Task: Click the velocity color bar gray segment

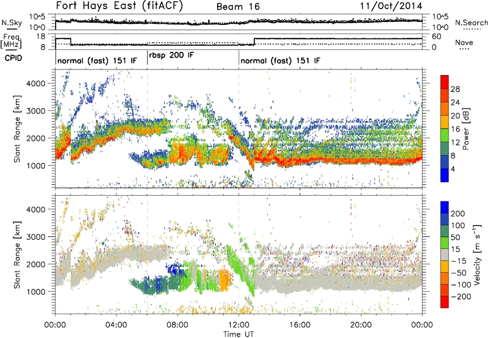Action: (x=445, y=255)
